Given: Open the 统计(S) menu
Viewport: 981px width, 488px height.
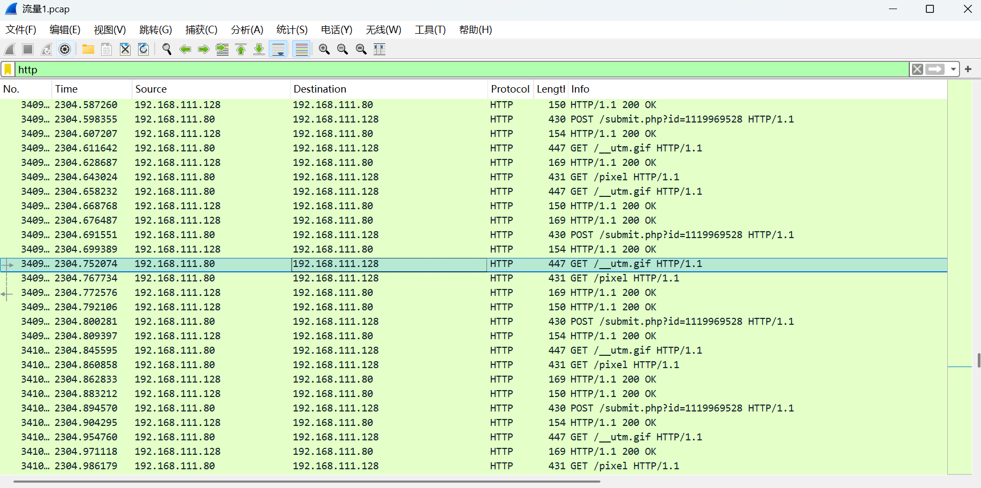Looking at the screenshot, I should tap(292, 30).
